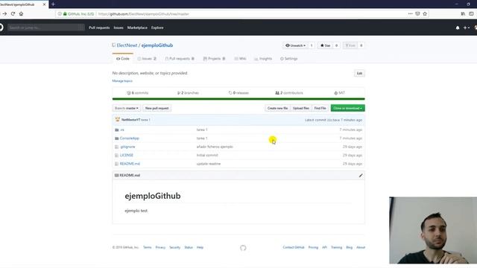This screenshot has height=268, width=477.
Task: Click the Fork button
Action: [x=350, y=45]
